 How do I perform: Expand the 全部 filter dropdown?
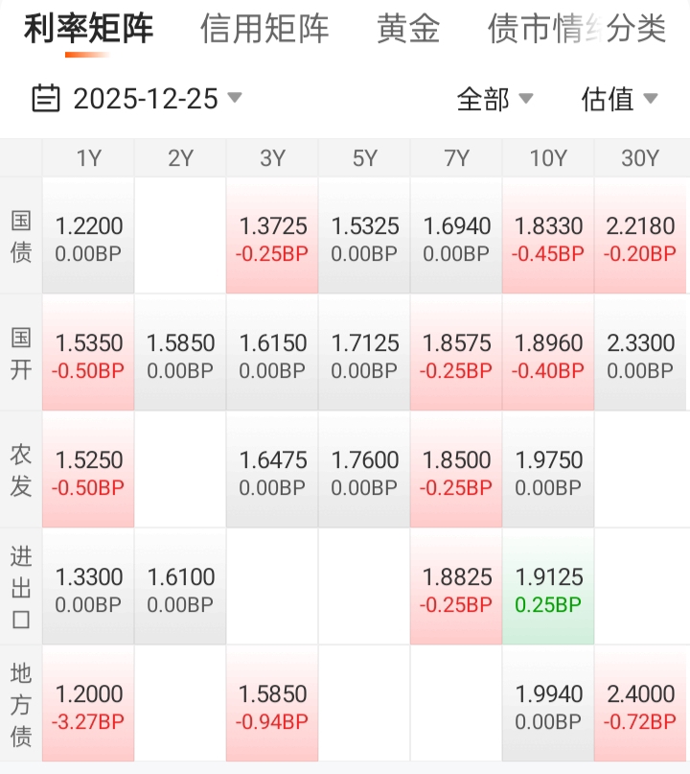(494, 99)
